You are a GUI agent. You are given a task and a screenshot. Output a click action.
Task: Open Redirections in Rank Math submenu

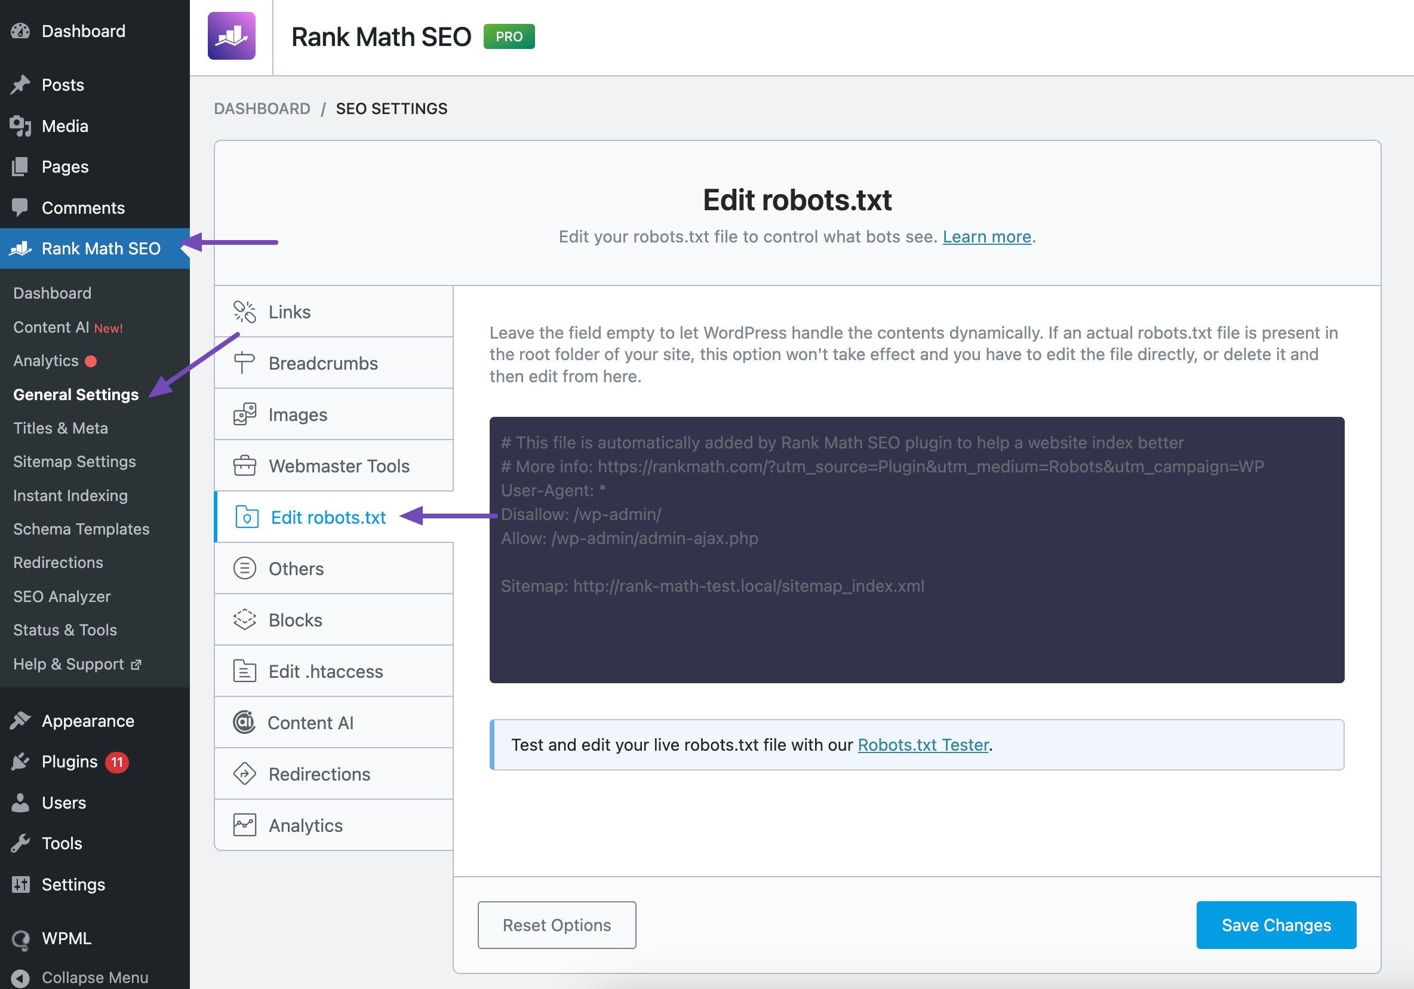tap(58, 562)
